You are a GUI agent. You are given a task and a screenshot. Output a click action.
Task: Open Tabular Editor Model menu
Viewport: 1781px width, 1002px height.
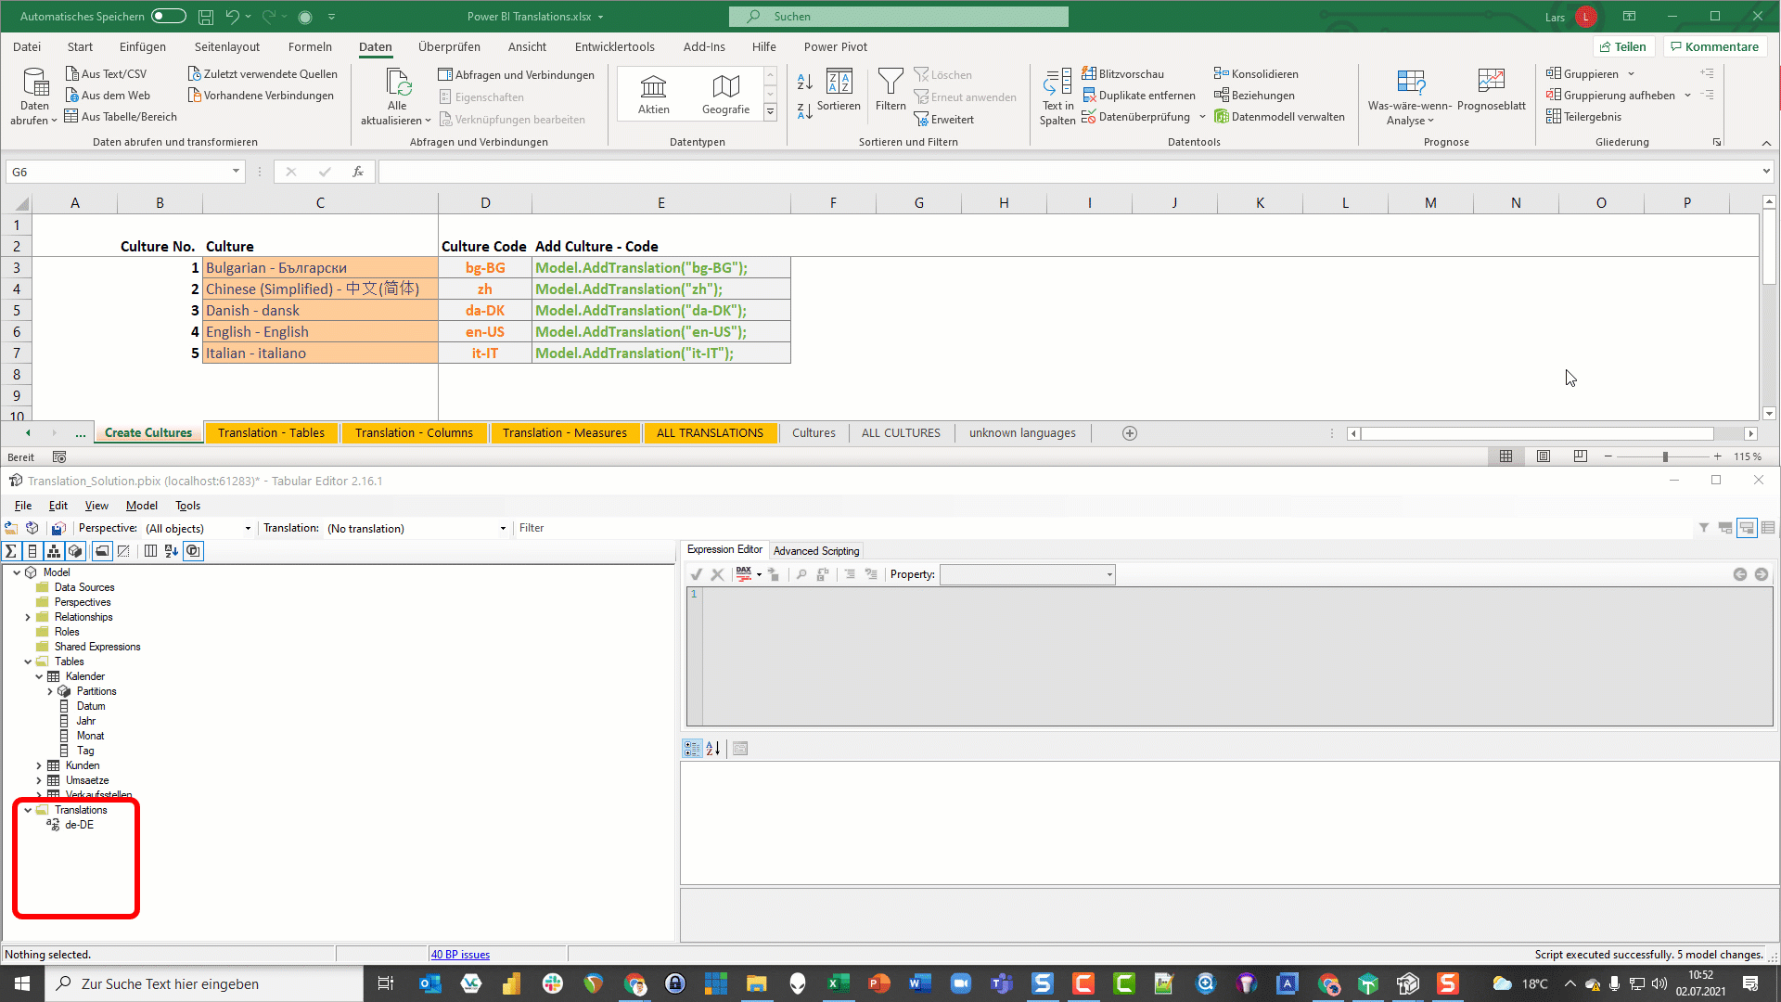click(142, 506)
